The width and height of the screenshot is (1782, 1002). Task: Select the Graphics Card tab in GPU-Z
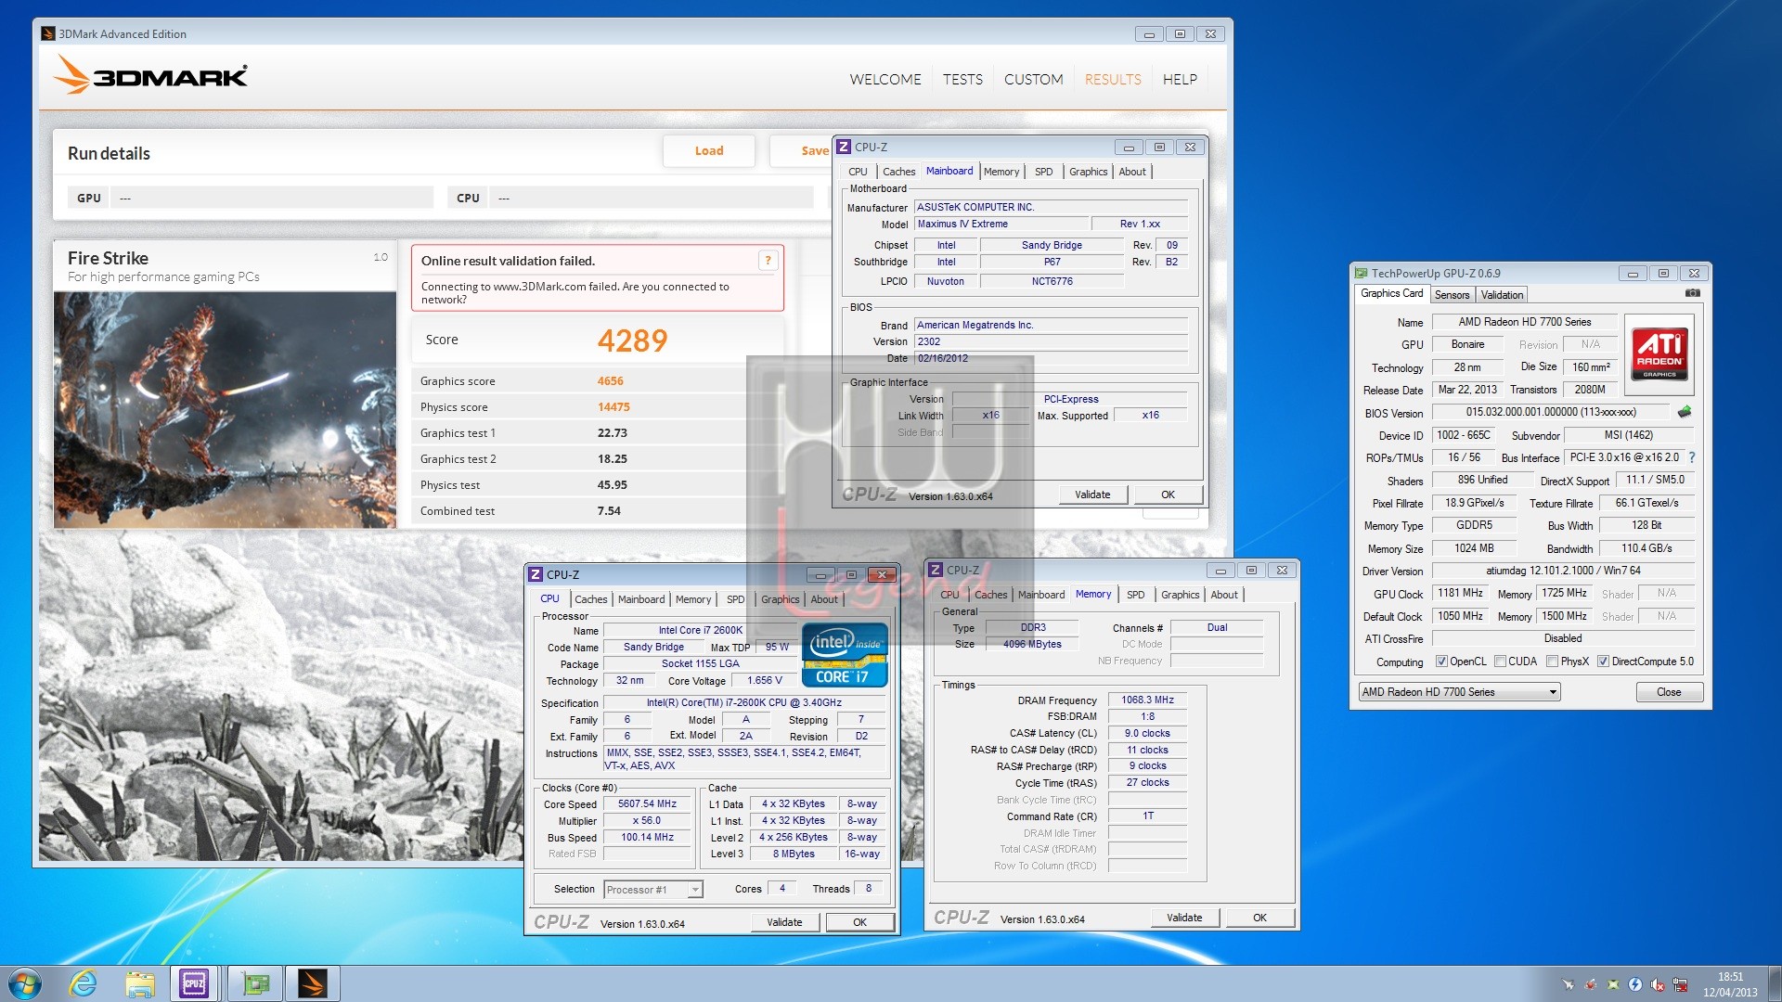pyautogui.click(x=1391, y=293)
